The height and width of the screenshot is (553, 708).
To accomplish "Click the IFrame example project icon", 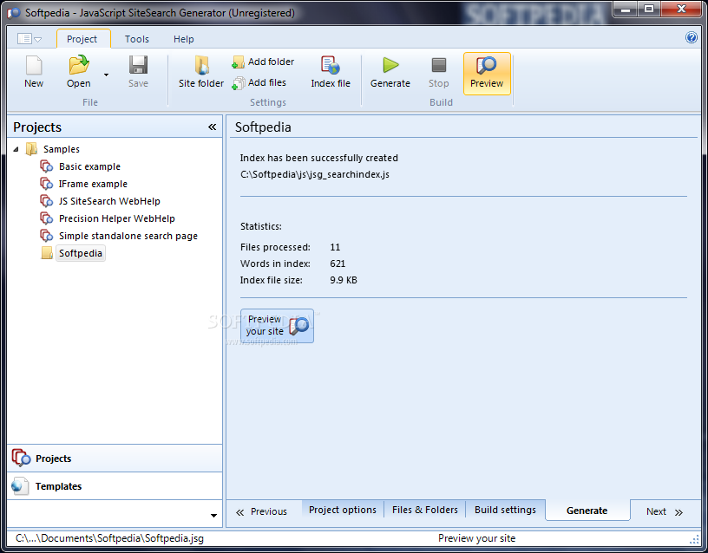I will [x=47, y=184].
